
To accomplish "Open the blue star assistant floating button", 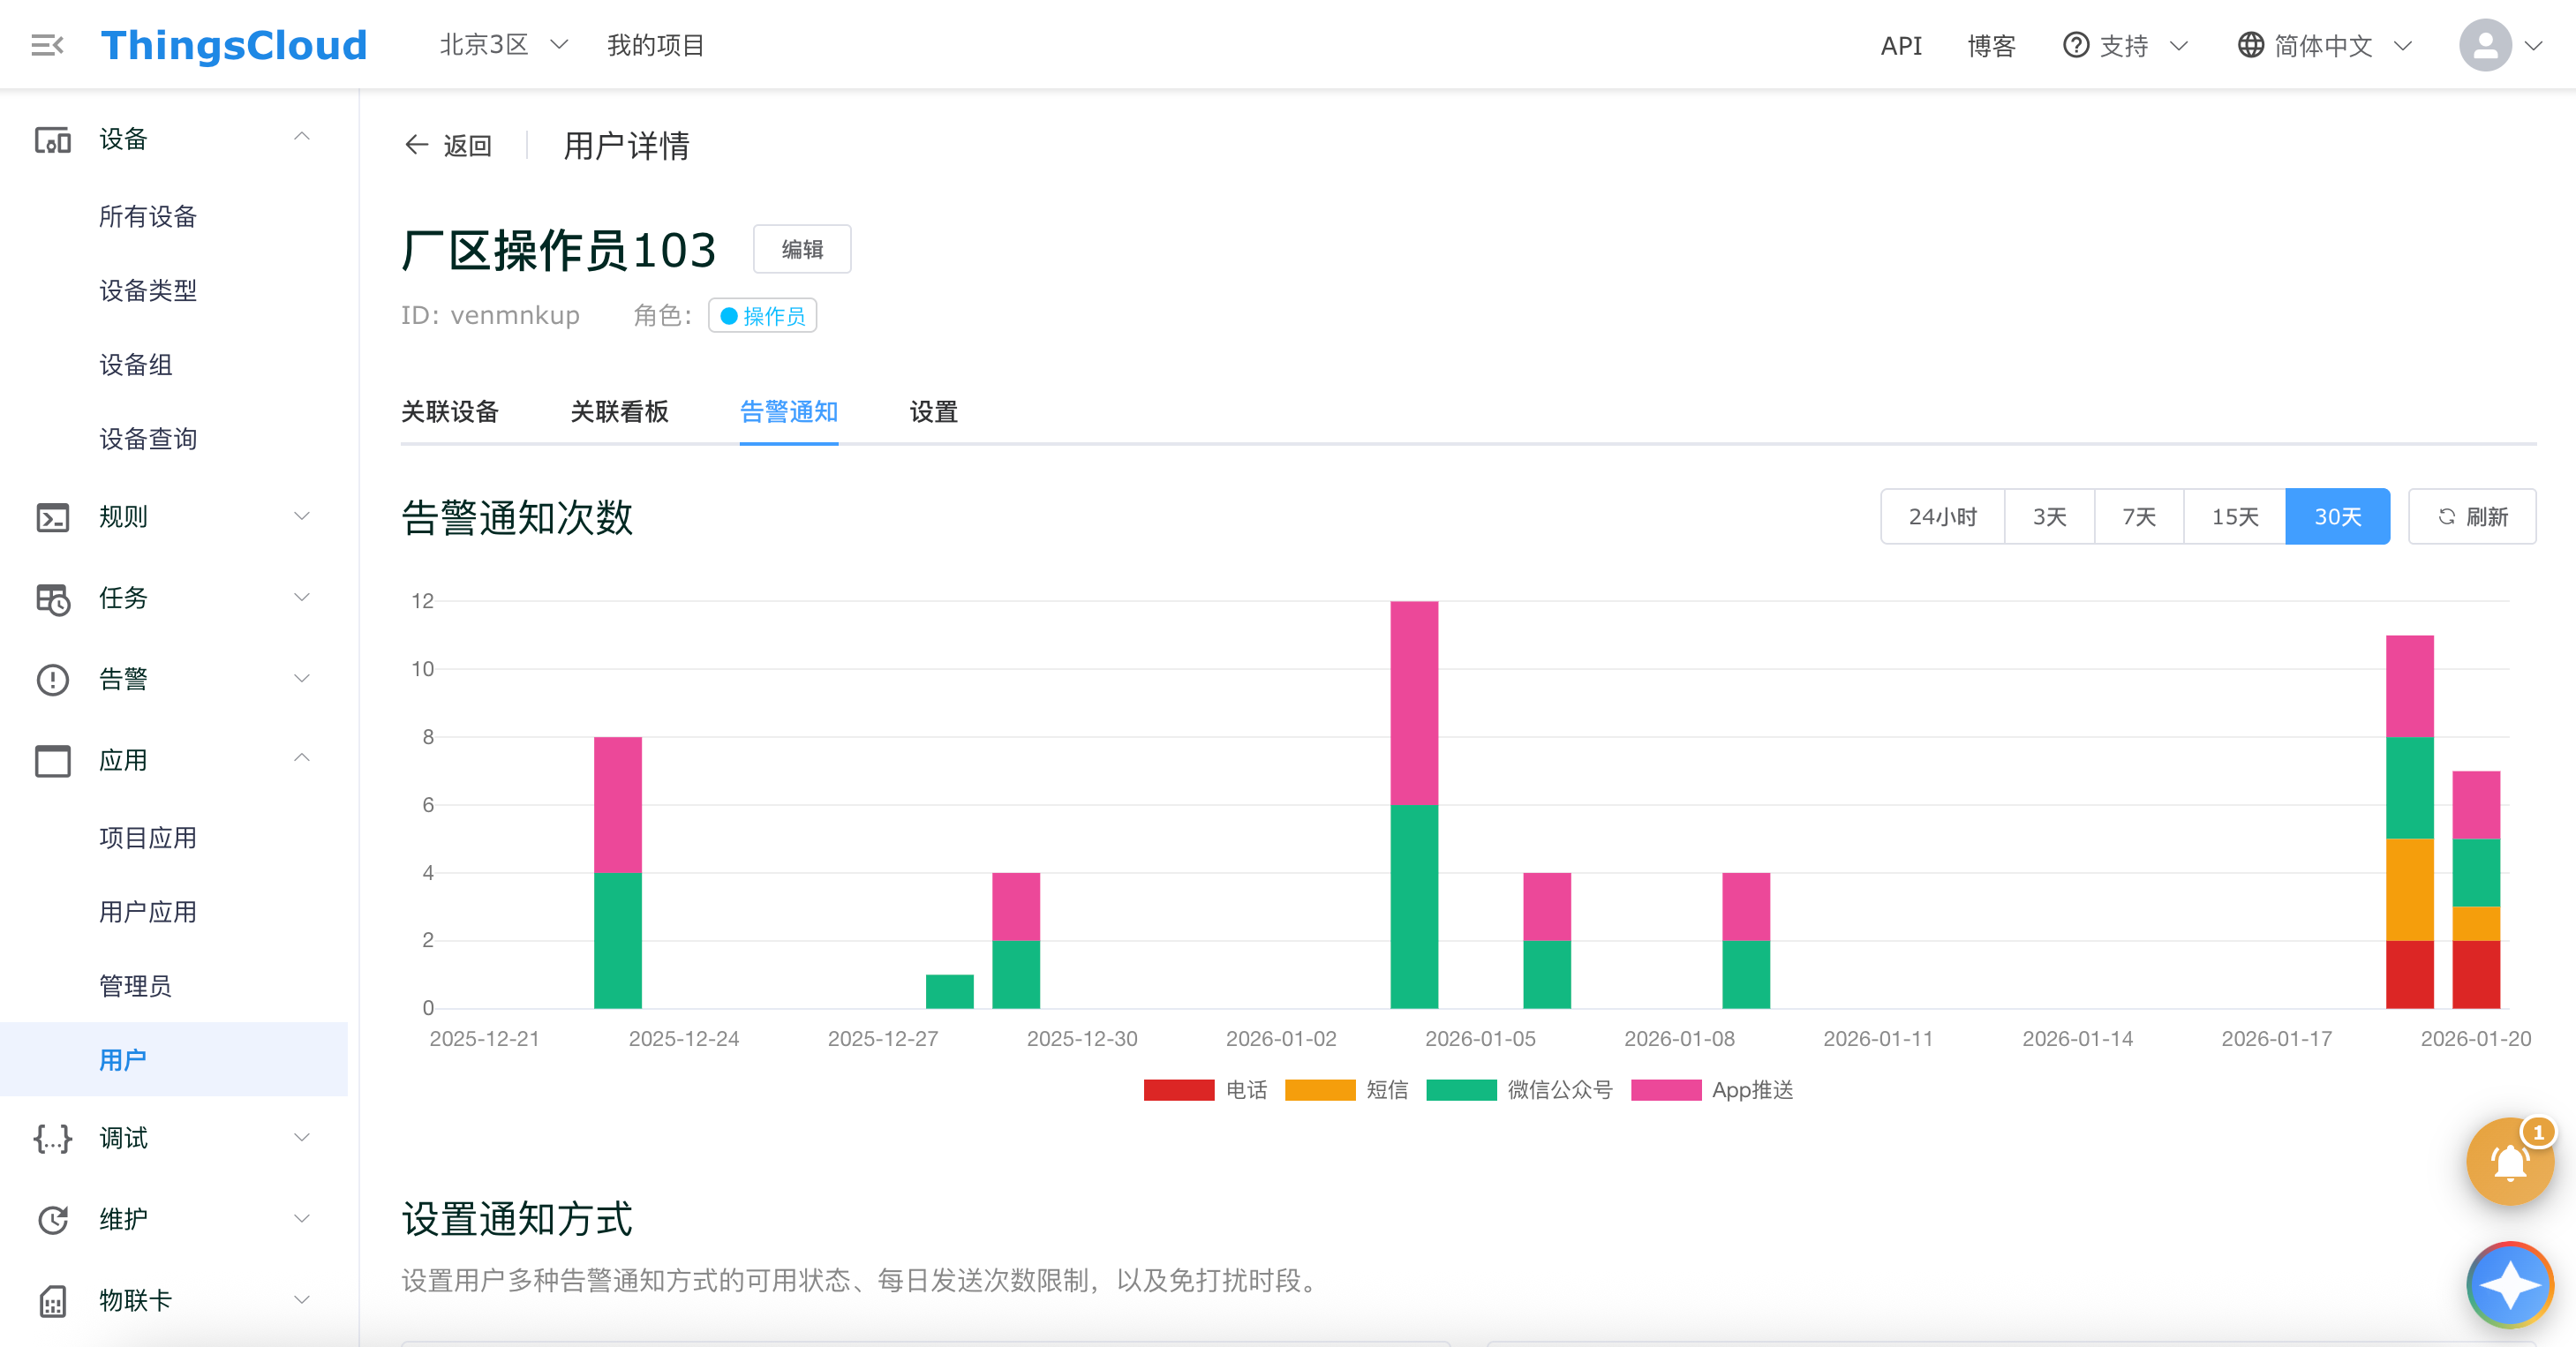I will [x=2509, y=1284].
